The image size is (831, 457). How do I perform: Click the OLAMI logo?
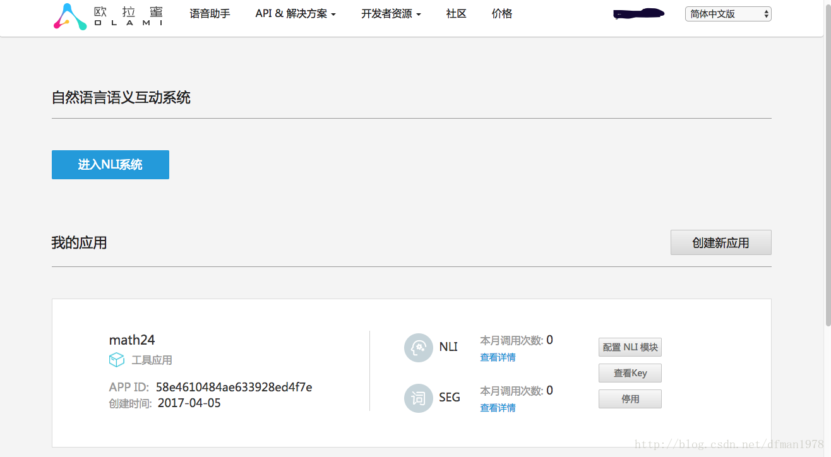pos(107,16)
